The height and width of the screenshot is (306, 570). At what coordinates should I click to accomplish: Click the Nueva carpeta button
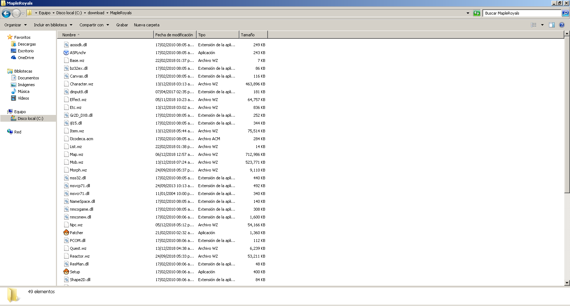[x=147, y=25]
